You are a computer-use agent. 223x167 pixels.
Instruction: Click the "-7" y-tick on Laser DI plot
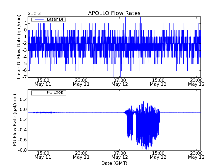point(24,77)
